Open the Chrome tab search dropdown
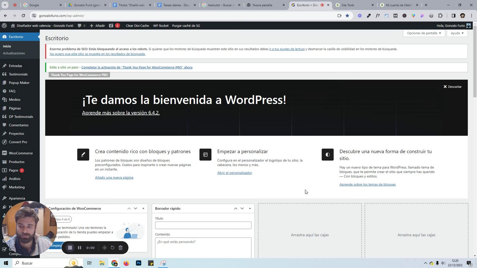477x268 pixels. tap(5, 5)
